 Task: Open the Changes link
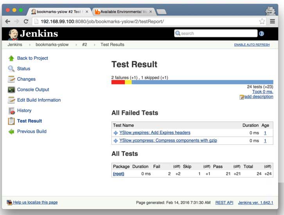click(26, 79)
